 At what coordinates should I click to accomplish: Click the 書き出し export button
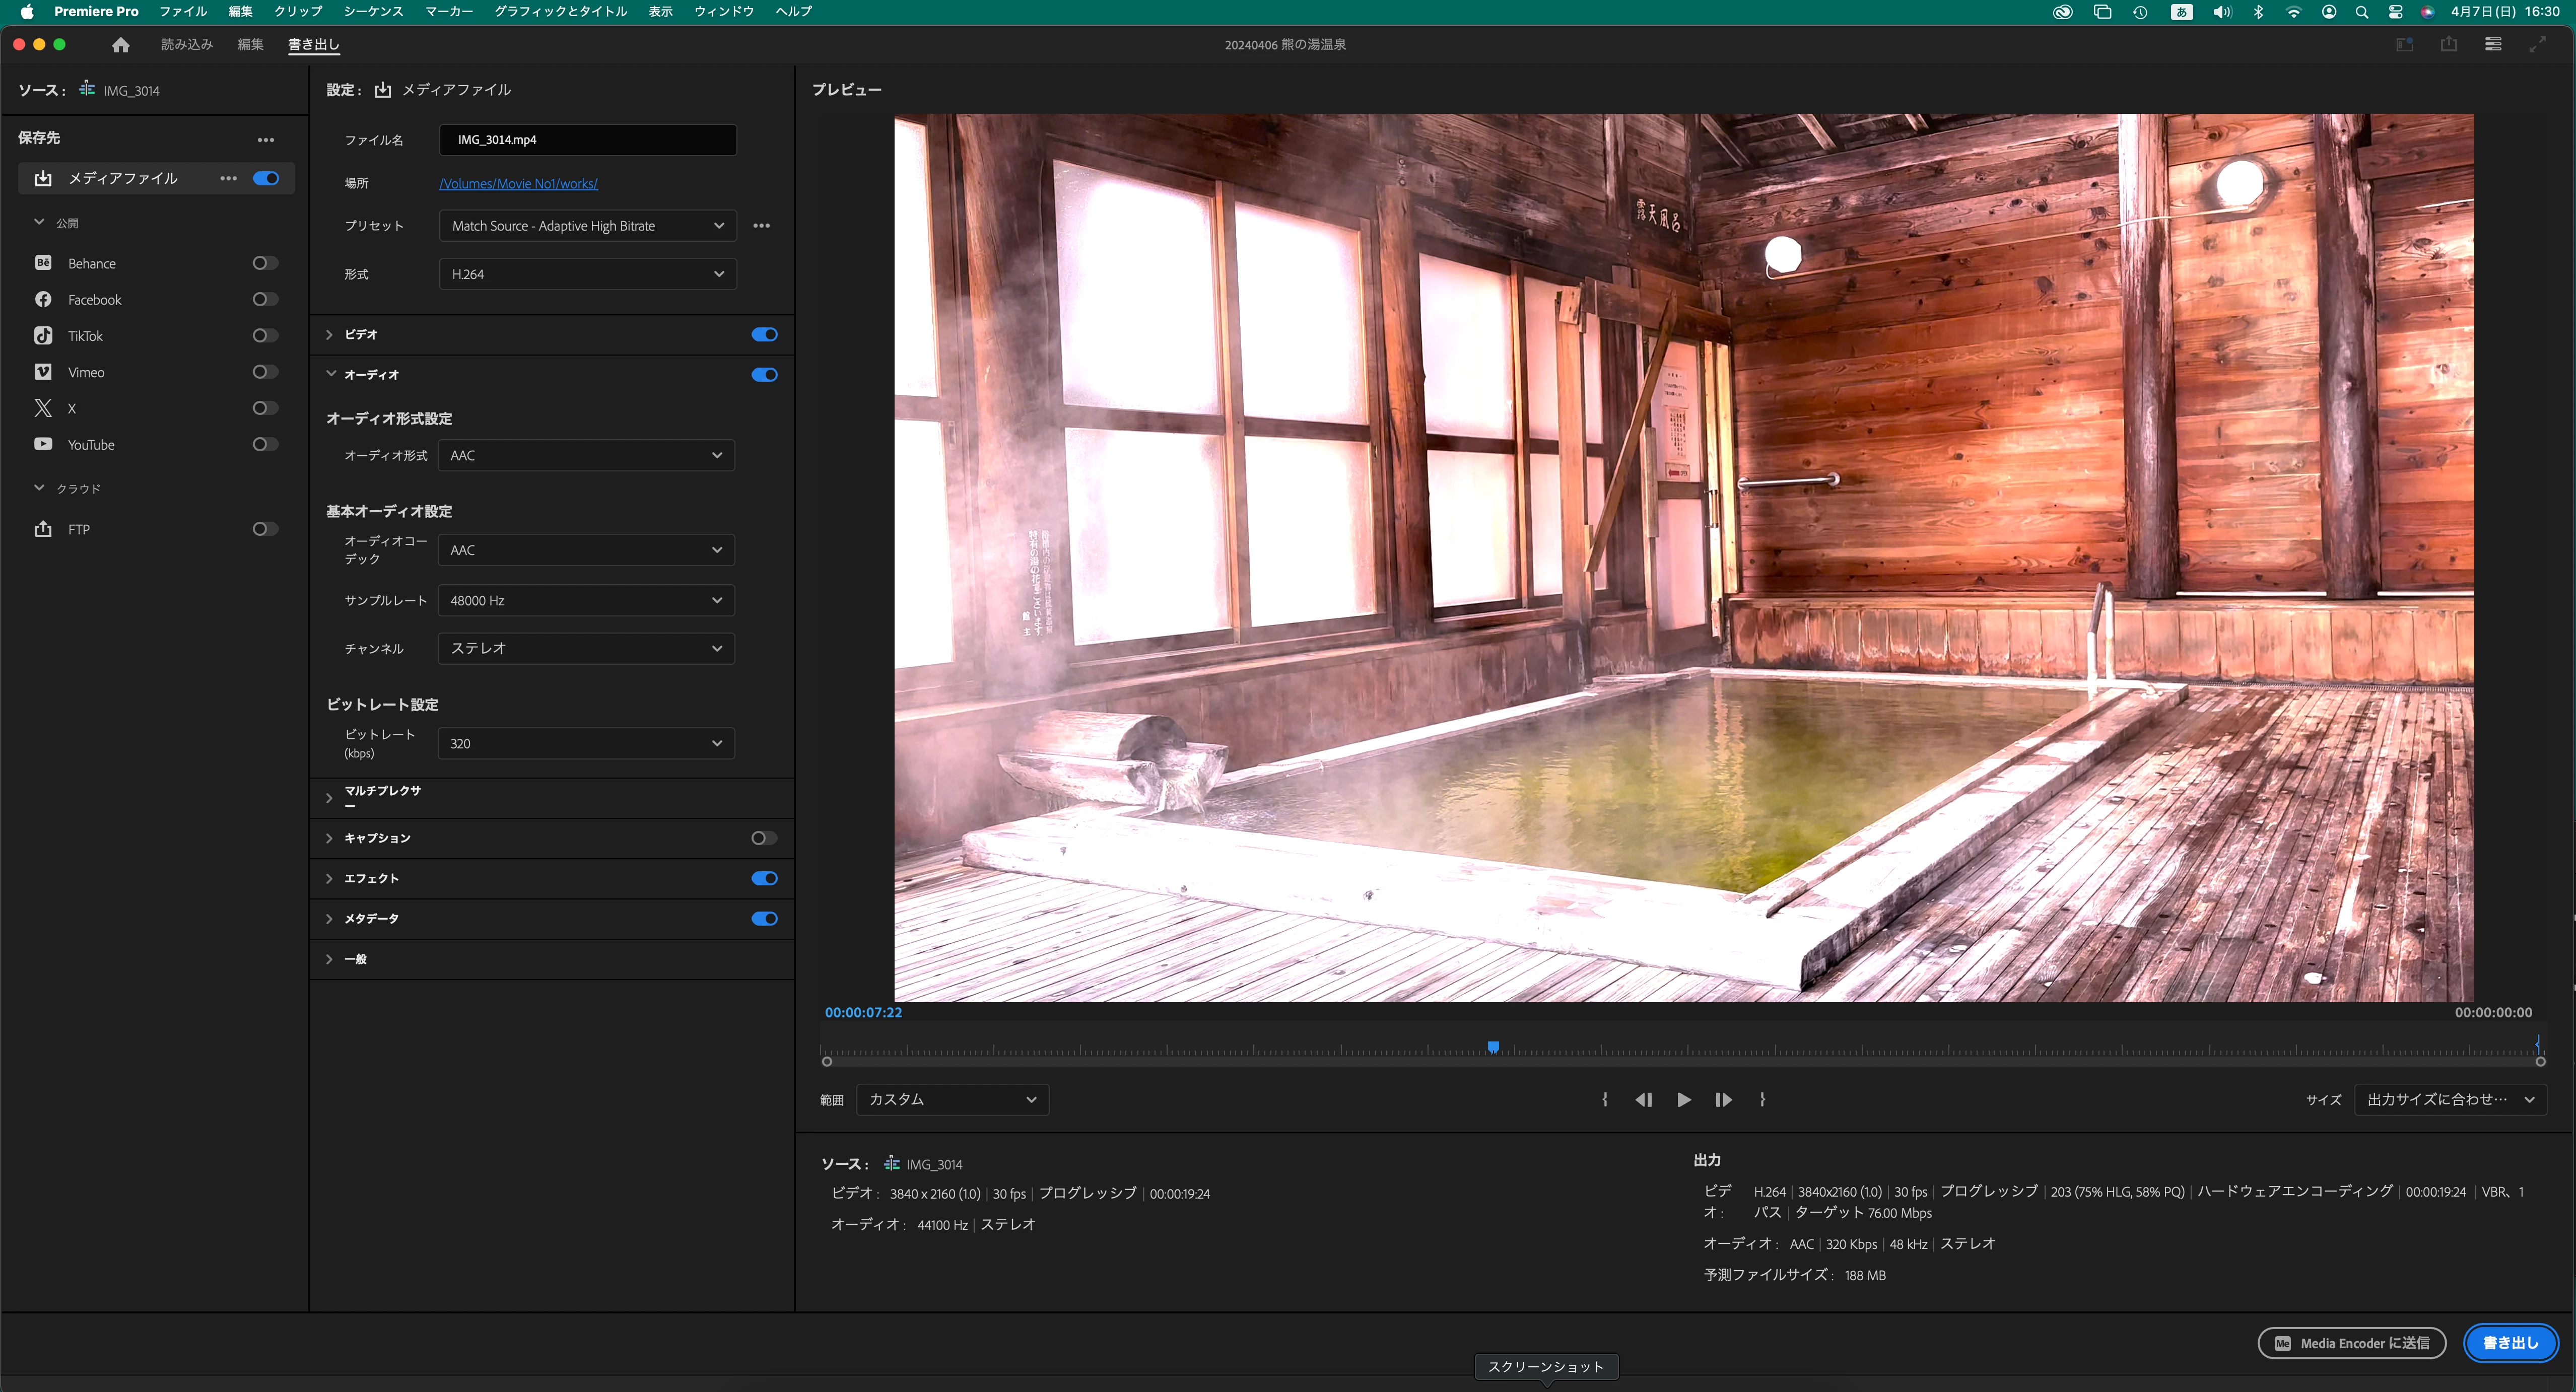2510,1342
